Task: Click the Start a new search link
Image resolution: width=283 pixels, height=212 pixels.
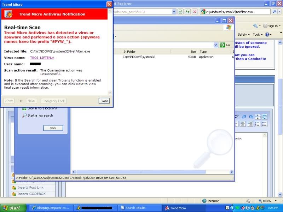Action: [40, 116]
